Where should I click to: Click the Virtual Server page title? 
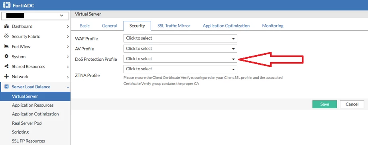tap(88, 14)
